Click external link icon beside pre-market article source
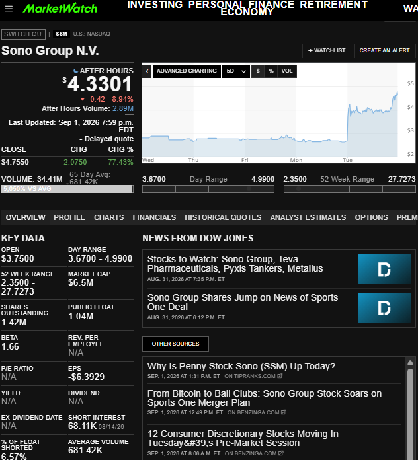 (x=281, y=453)
